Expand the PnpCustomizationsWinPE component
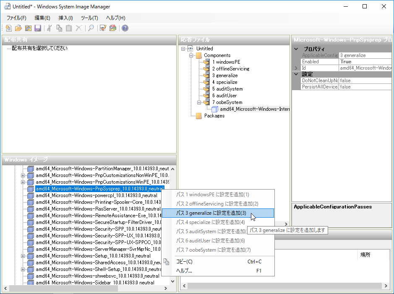 pyautogui.click(x=23, y=182)
